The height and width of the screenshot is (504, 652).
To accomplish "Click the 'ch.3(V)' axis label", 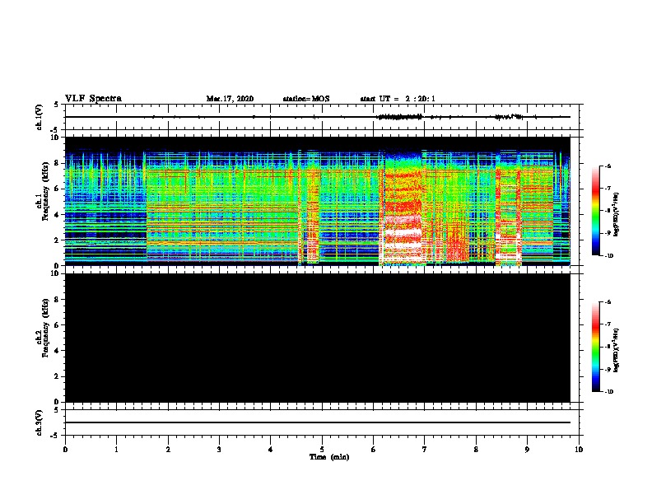I will tap(40, 422).
